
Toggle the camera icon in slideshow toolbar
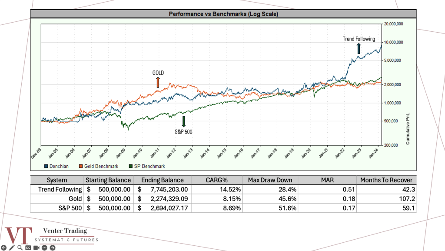click(x=36, y=248)
